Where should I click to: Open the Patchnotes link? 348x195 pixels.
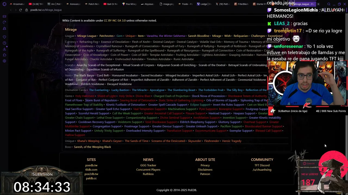pos(106,36)
